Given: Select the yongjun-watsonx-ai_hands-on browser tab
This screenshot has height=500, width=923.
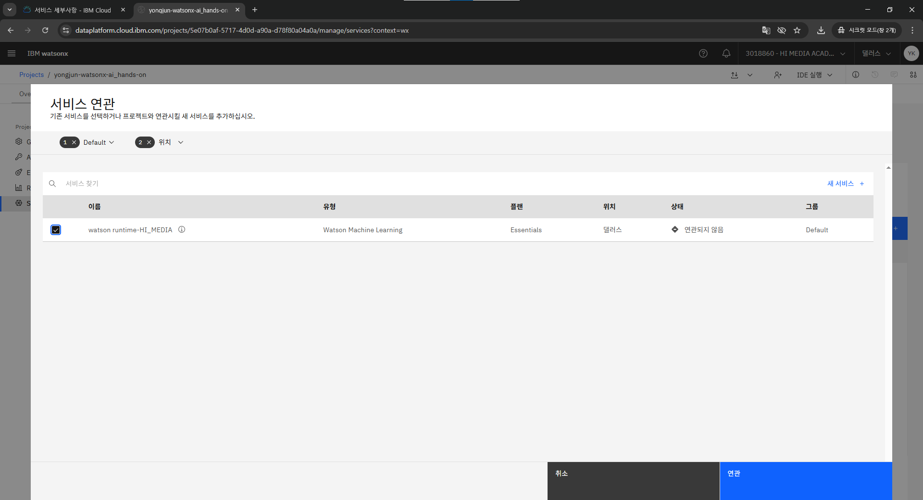Looking at the screenshot, I should pos(187,10).
